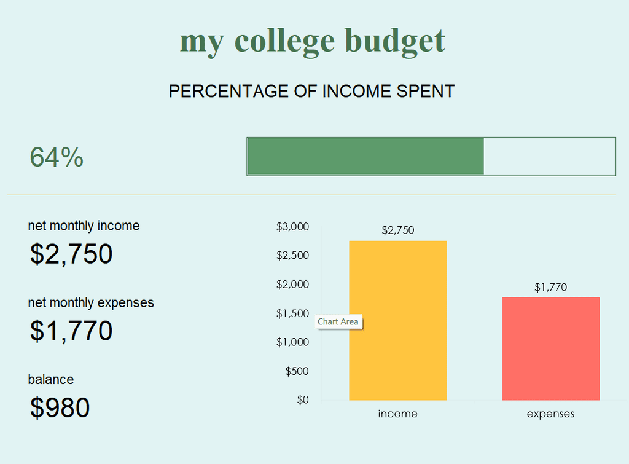Screen dimensions: 629x464
Task: Click the Chart Area tooltip
Action: tap(338, 322)
